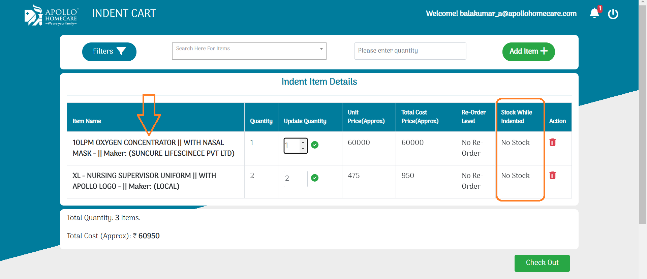The image size is (647, 279).
Task: Click the Total Cost Price(Approx) column header
Action: point(420,117)
